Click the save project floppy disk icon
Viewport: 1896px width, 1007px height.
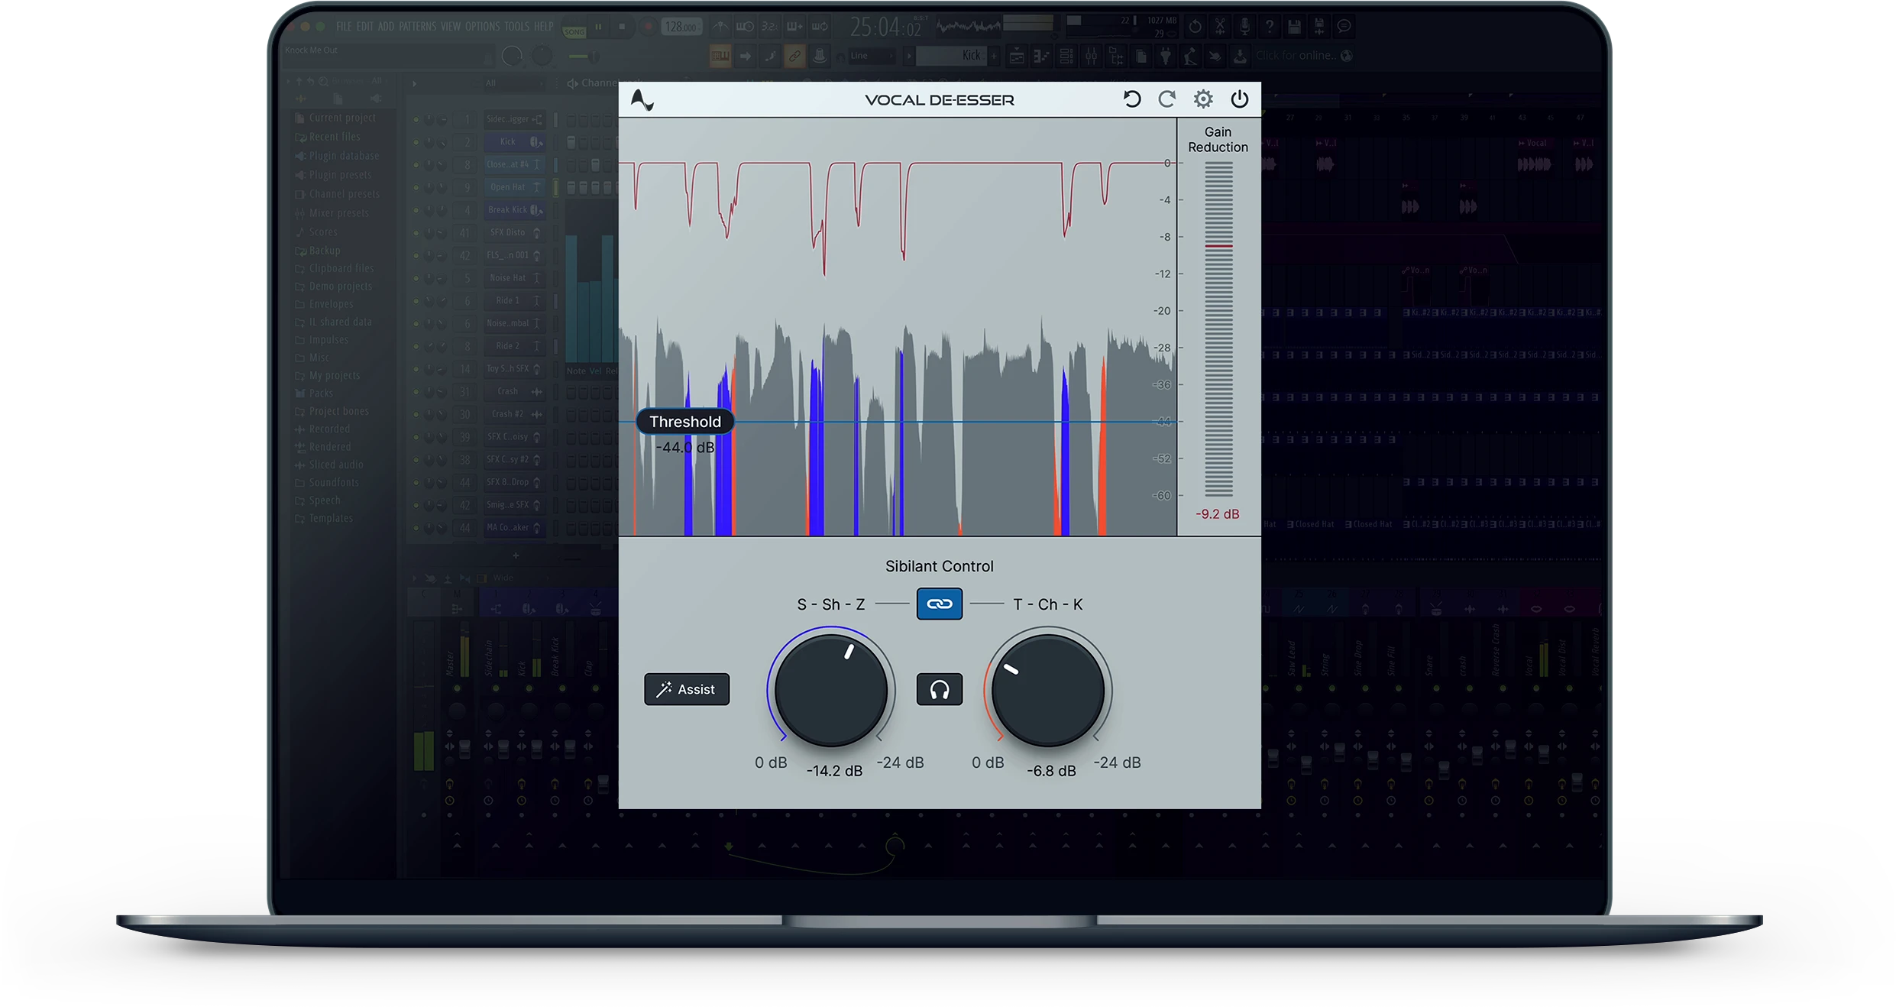tap(1294, 26)
